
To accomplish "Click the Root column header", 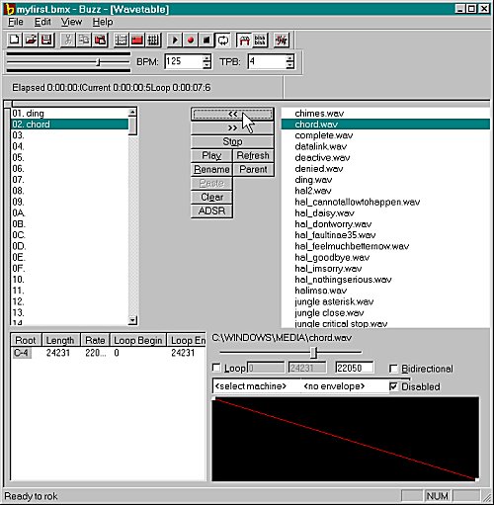I will [26, 340].
